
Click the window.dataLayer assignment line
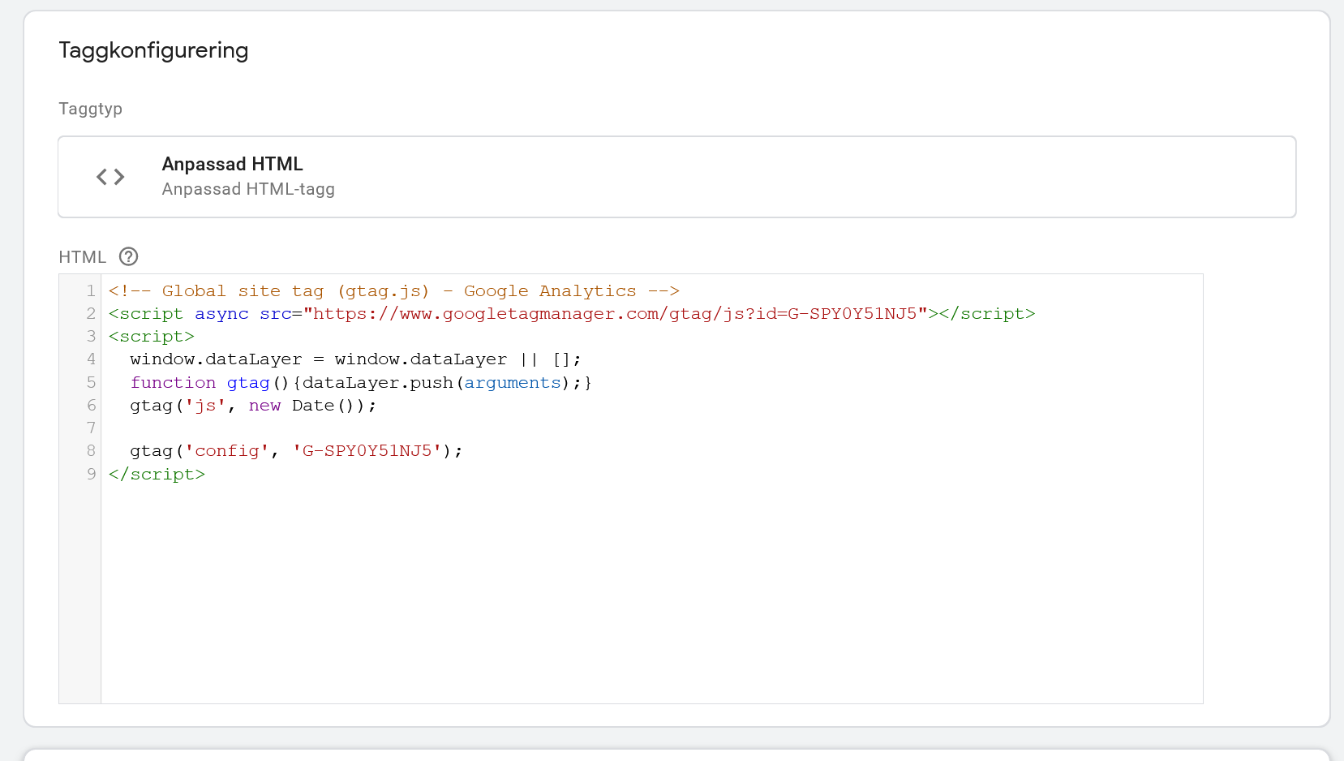click(x=355, y=359)
